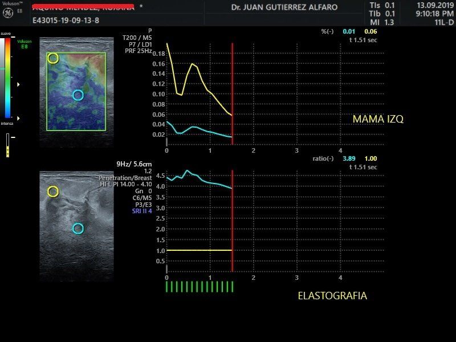Click the probe label 11L-D
This screenshot has width=456, height=342.
pyautogui.click(x=444, y=22)
